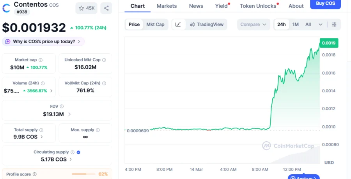This screenshot has width=351, height=179.
Task: Switch to line chart icon view
Action: tap(178, 24)
